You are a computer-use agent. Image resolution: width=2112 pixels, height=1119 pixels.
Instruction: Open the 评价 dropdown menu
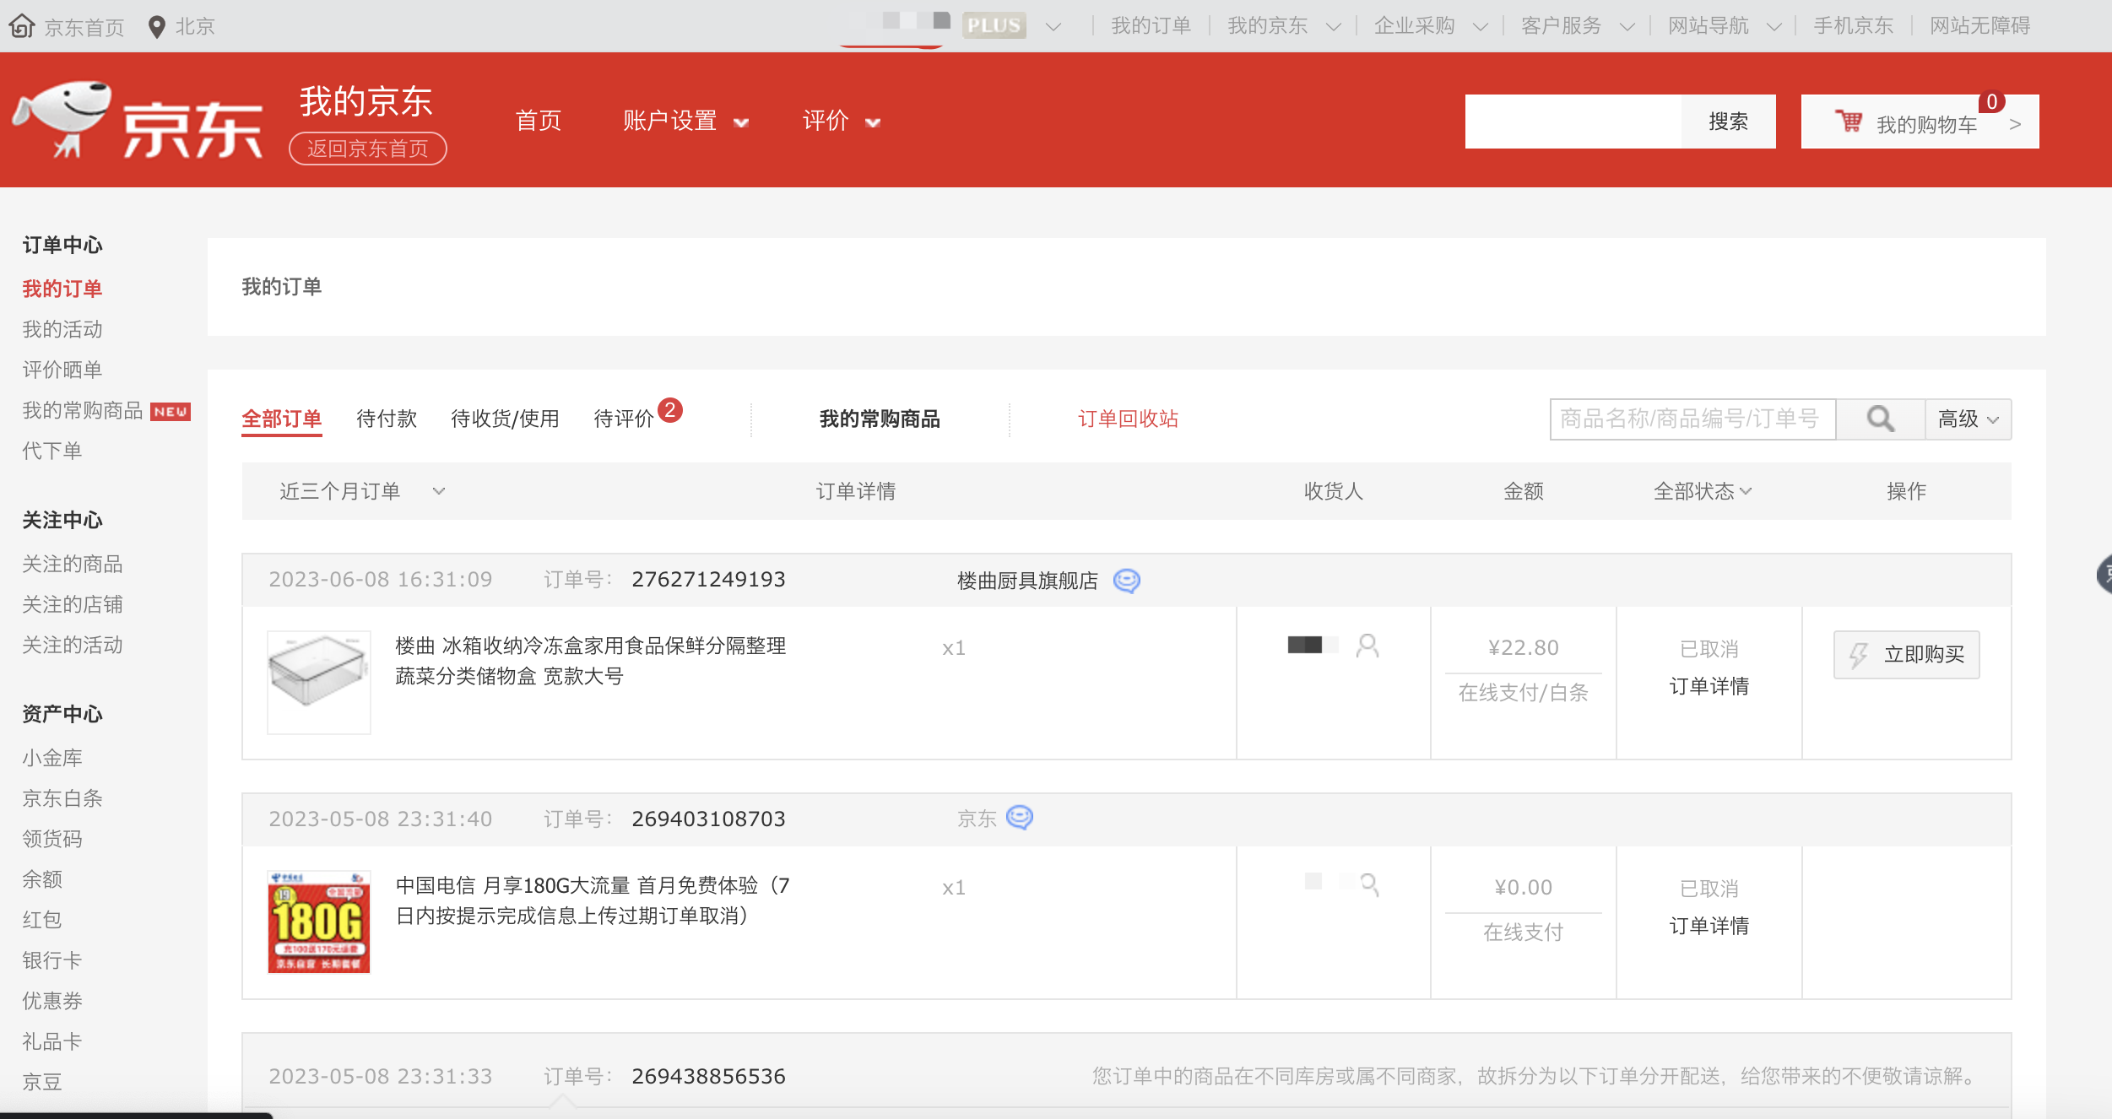[x=842, y=121]
